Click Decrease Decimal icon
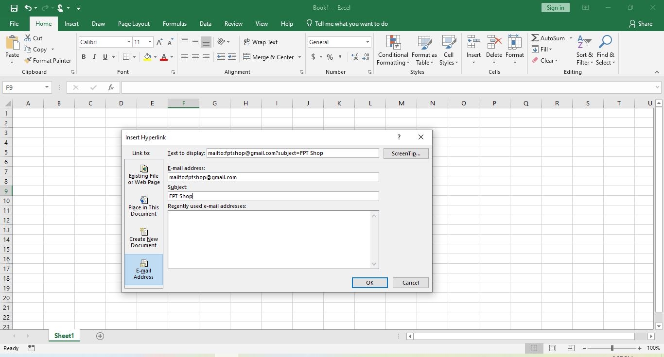This screenshot has width=664, height=357. (367, 57)
